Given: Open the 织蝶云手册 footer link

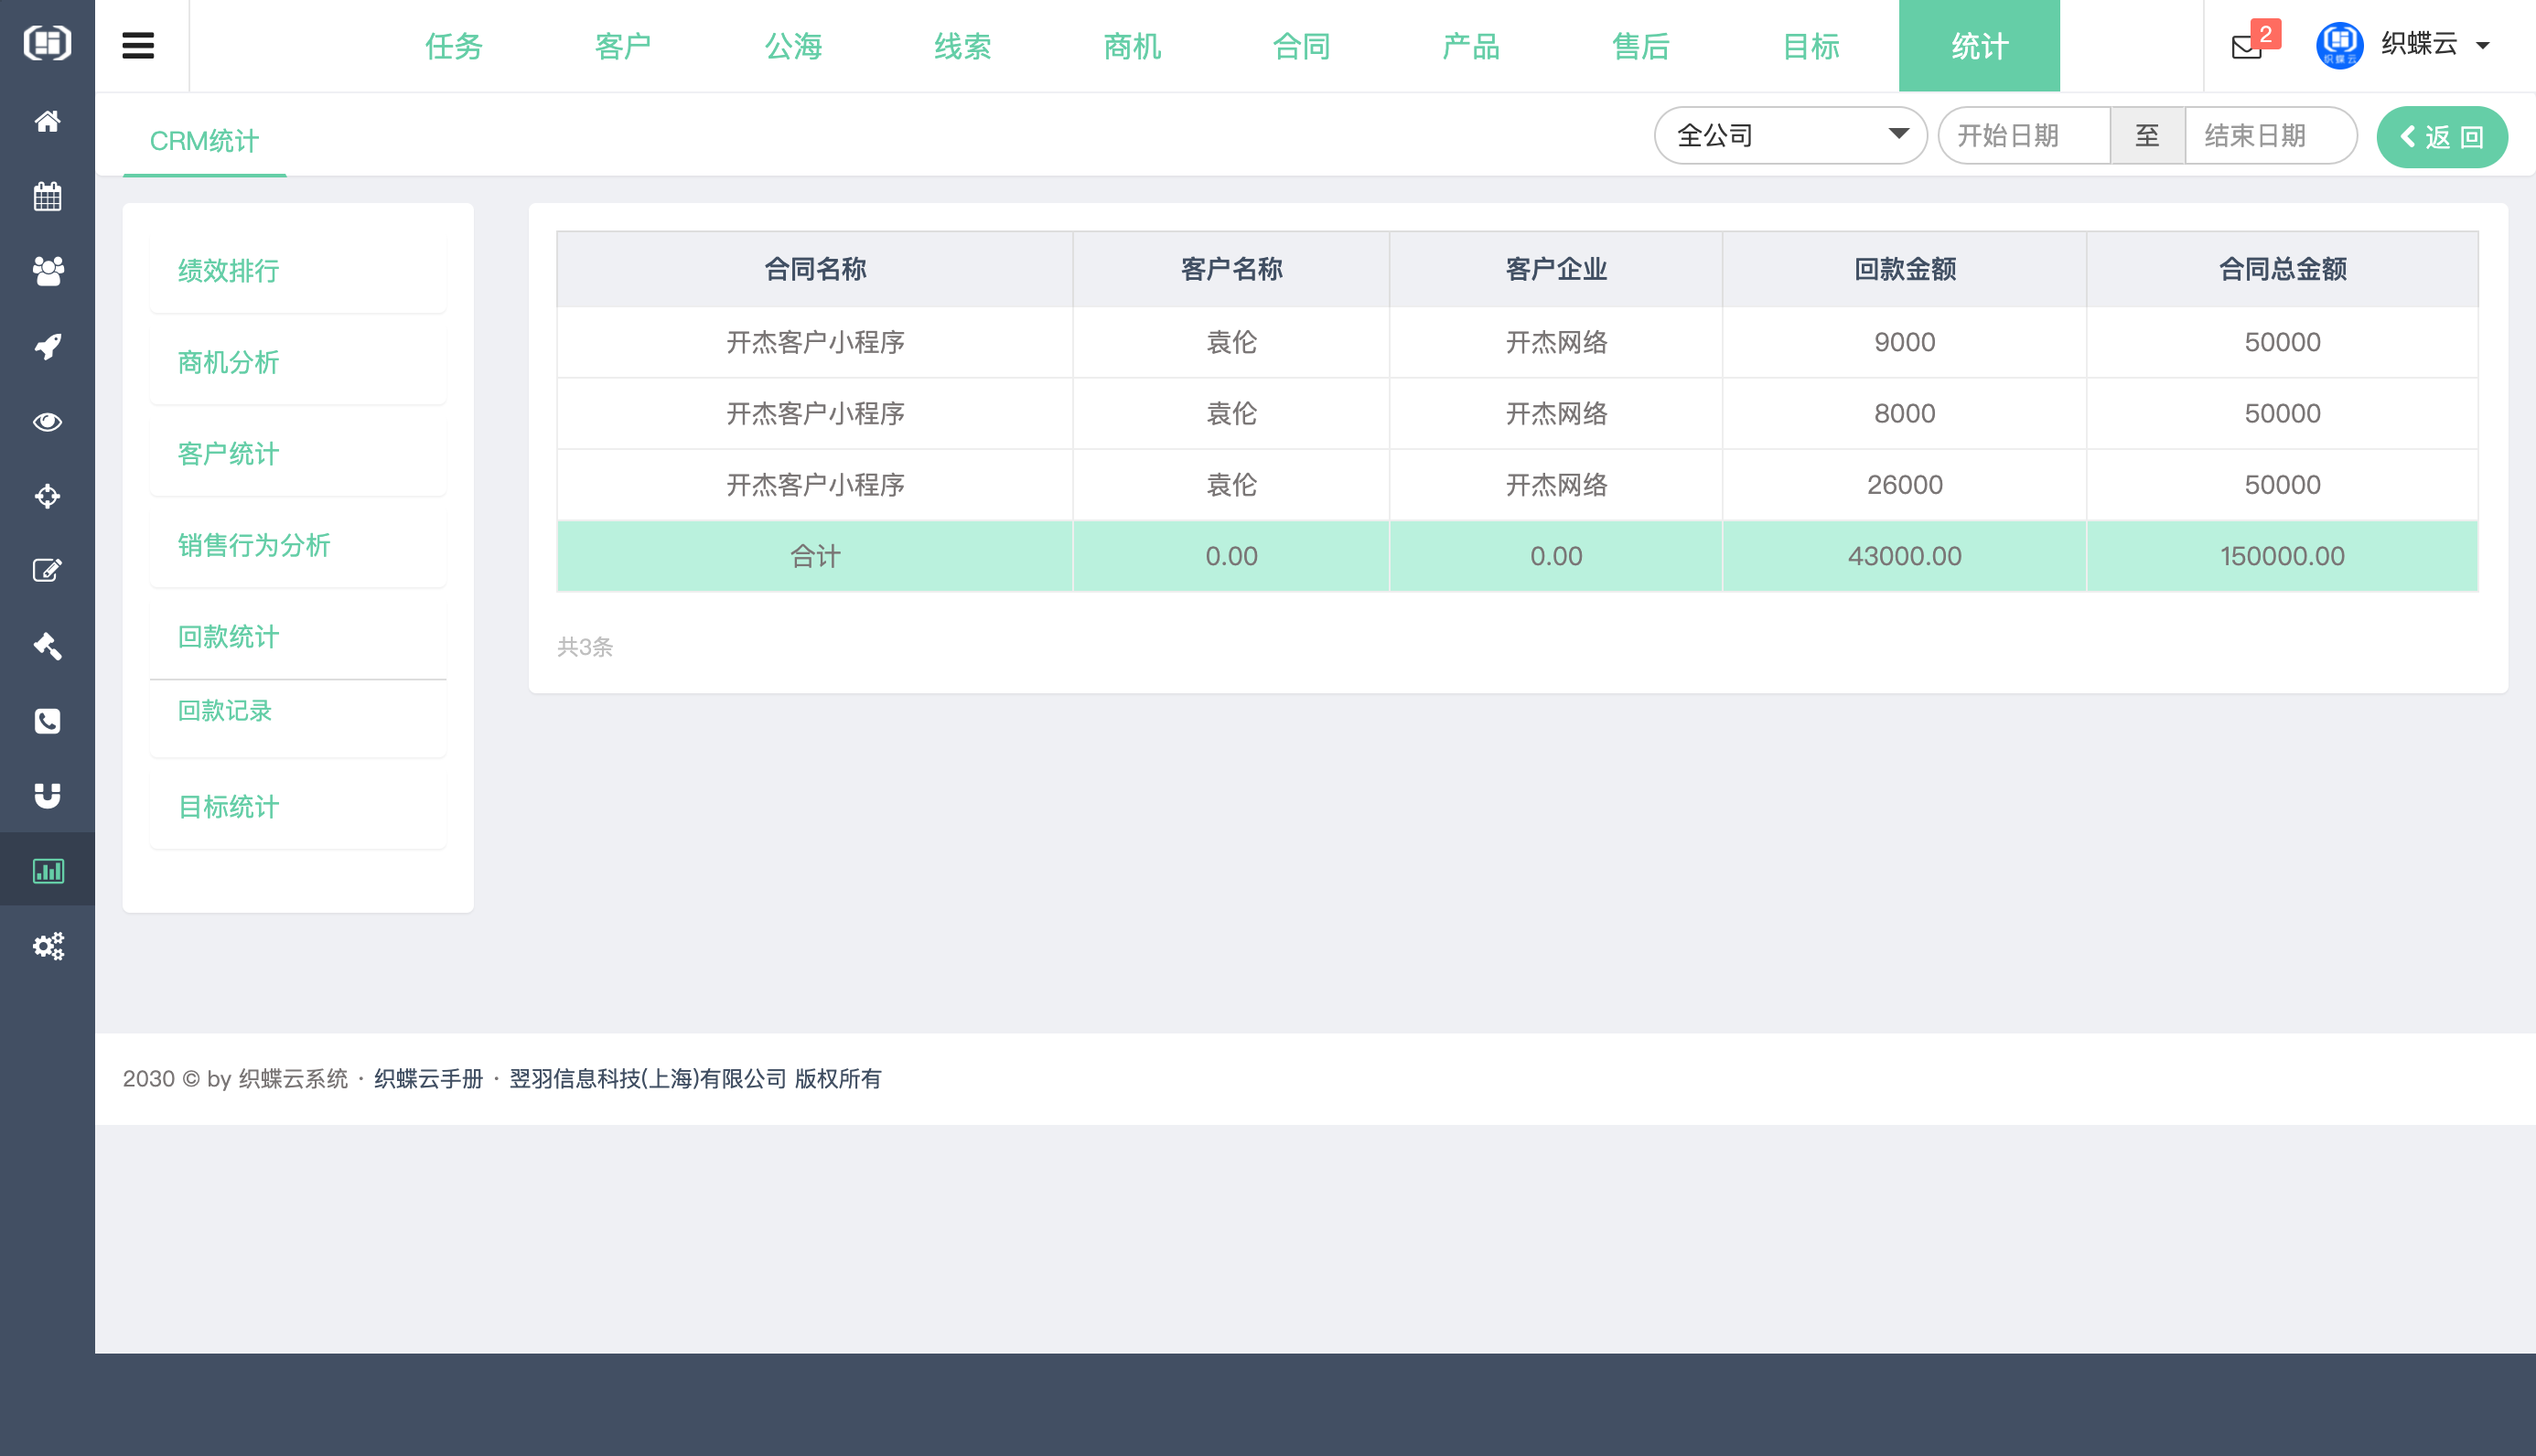Looking at the screenshot, I should pyautogui.click(x=428, y=1079).
